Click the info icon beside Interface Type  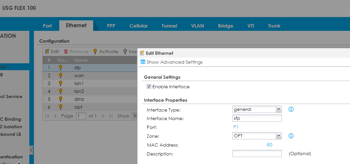(x=291, y=109)
